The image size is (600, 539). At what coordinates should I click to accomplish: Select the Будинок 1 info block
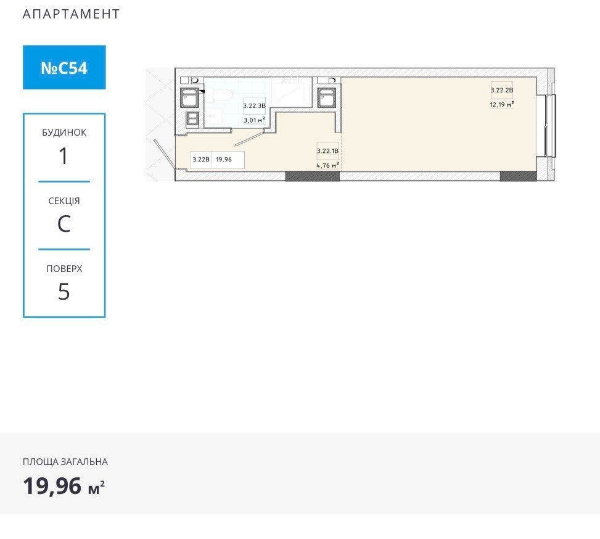point(64,148)
